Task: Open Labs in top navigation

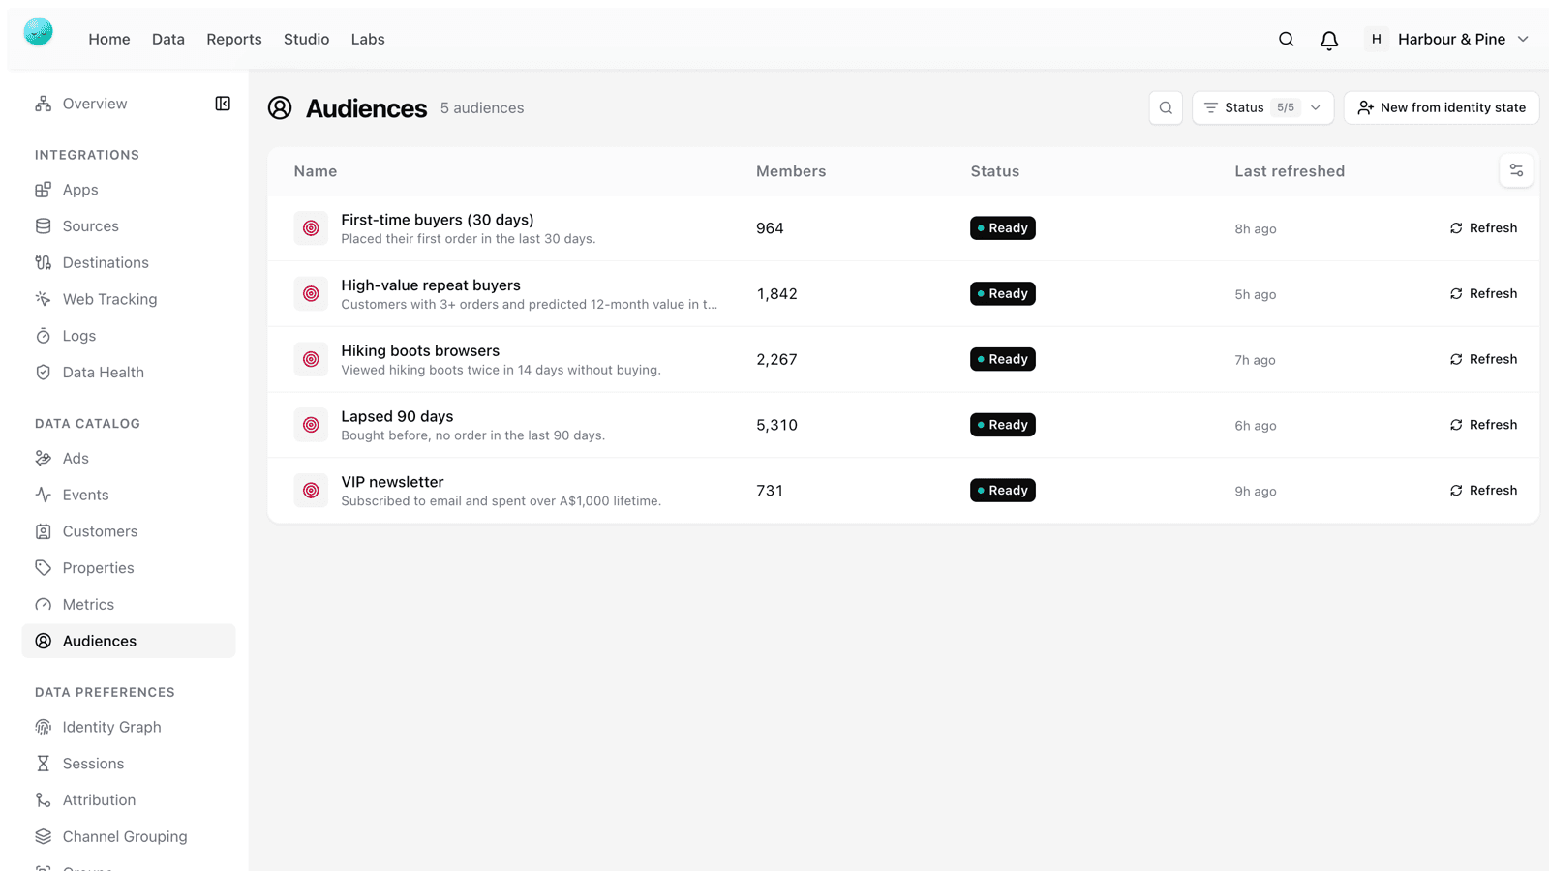Action: click(368, 39)
